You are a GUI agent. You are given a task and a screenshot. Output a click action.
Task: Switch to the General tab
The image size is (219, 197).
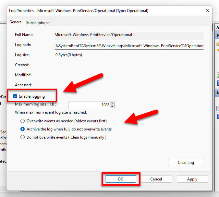point(16,22)
